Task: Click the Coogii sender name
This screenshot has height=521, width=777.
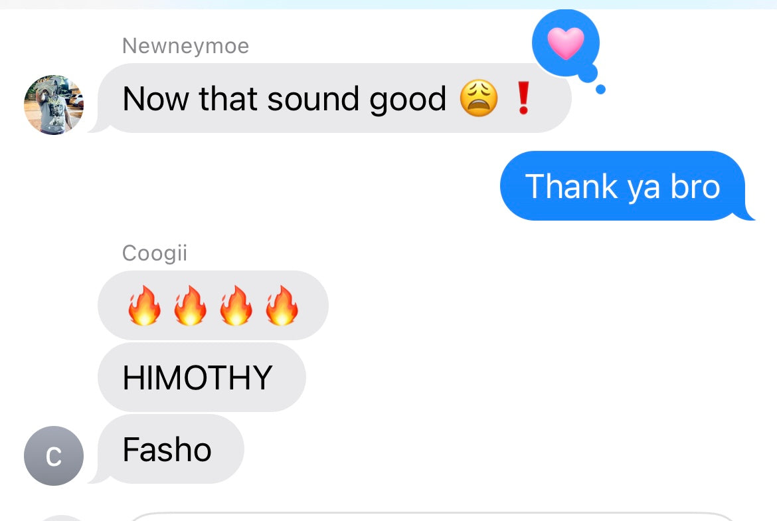Action: [x=155, y=253]
